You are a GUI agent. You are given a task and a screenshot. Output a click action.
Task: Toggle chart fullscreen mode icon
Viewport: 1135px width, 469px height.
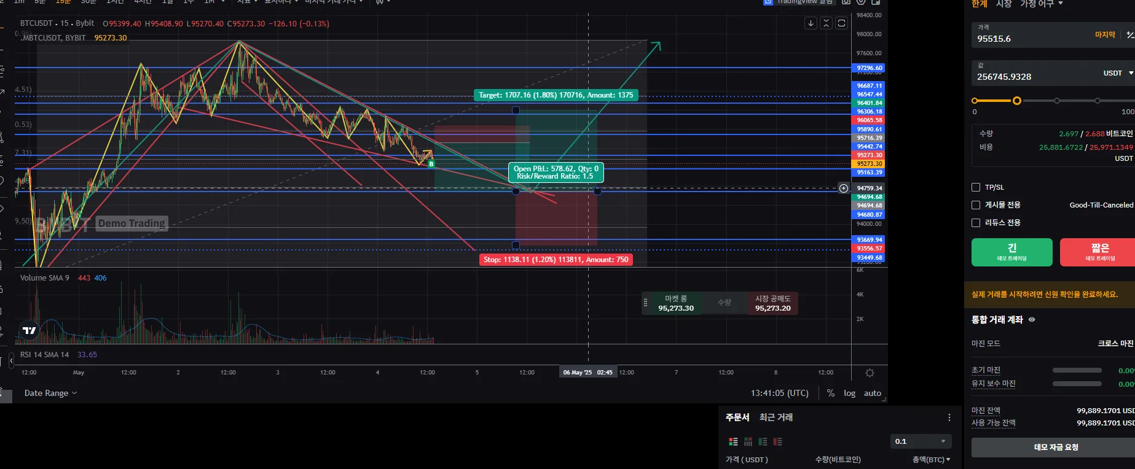click(x=842, y=23)
